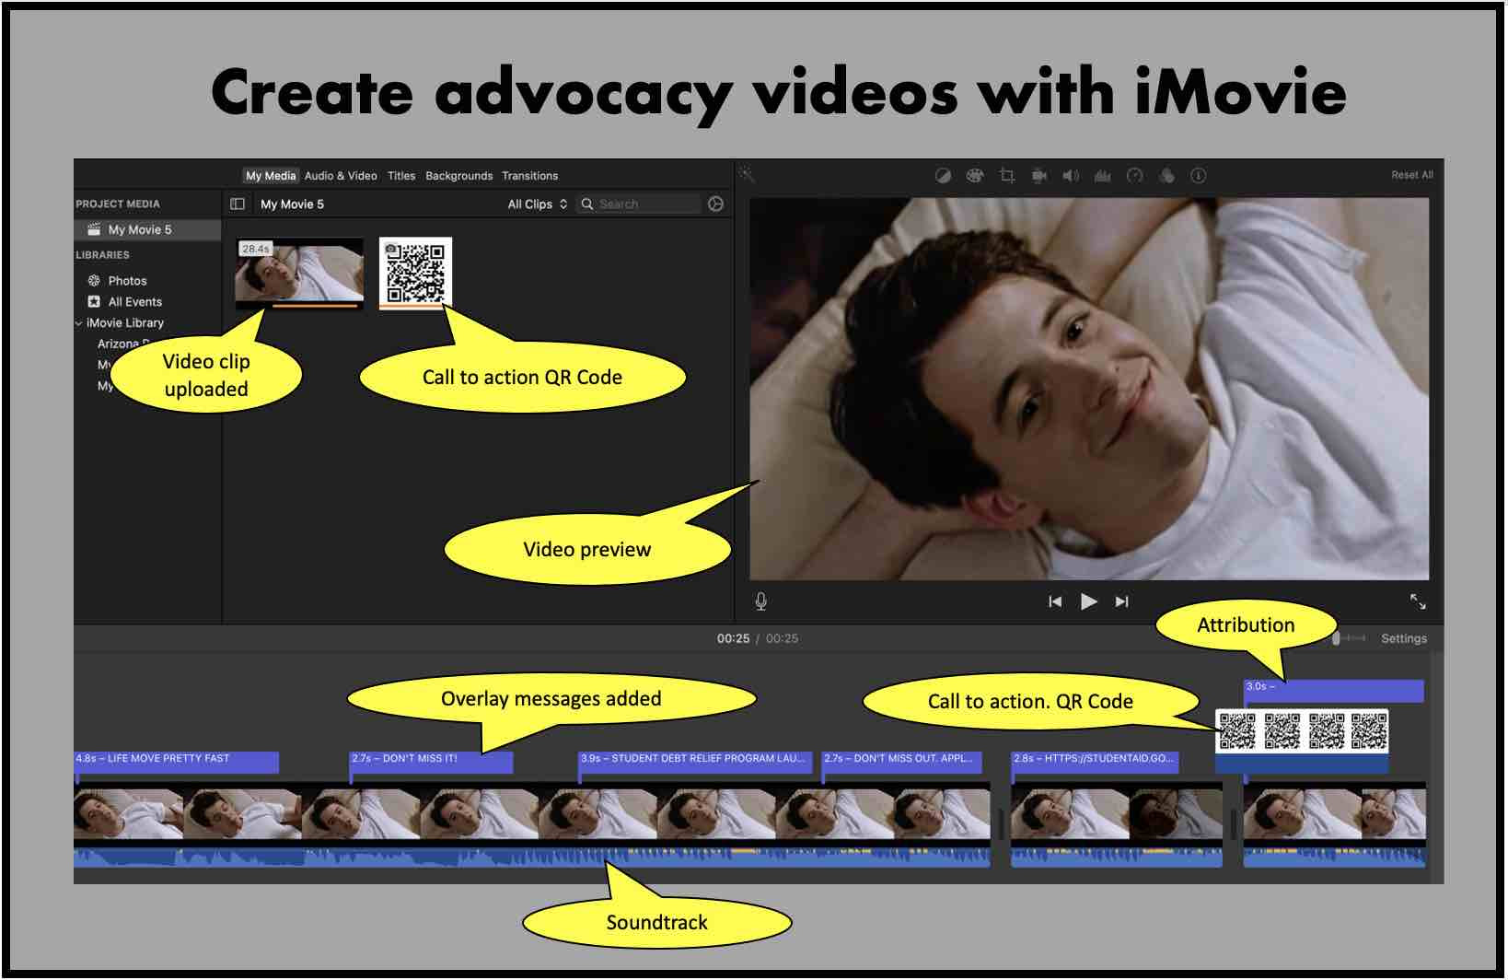This screenshot has height=980, width=1508.
Task: Switch to the Titles tab
Action: point(400,176)
